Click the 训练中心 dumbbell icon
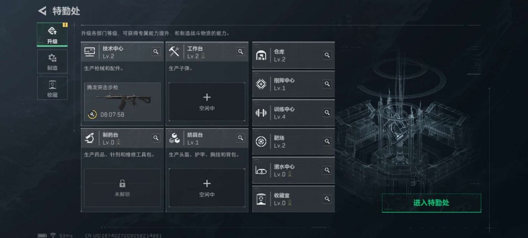The height and width of the screenshot is (238, 528). 261,113
